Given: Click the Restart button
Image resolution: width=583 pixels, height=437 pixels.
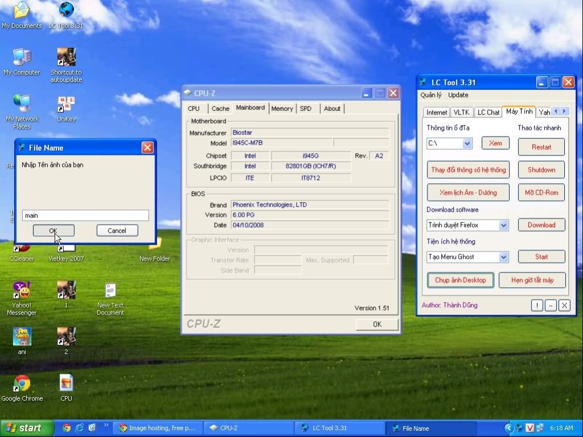Looking at the screenshot, I should 541,147.
